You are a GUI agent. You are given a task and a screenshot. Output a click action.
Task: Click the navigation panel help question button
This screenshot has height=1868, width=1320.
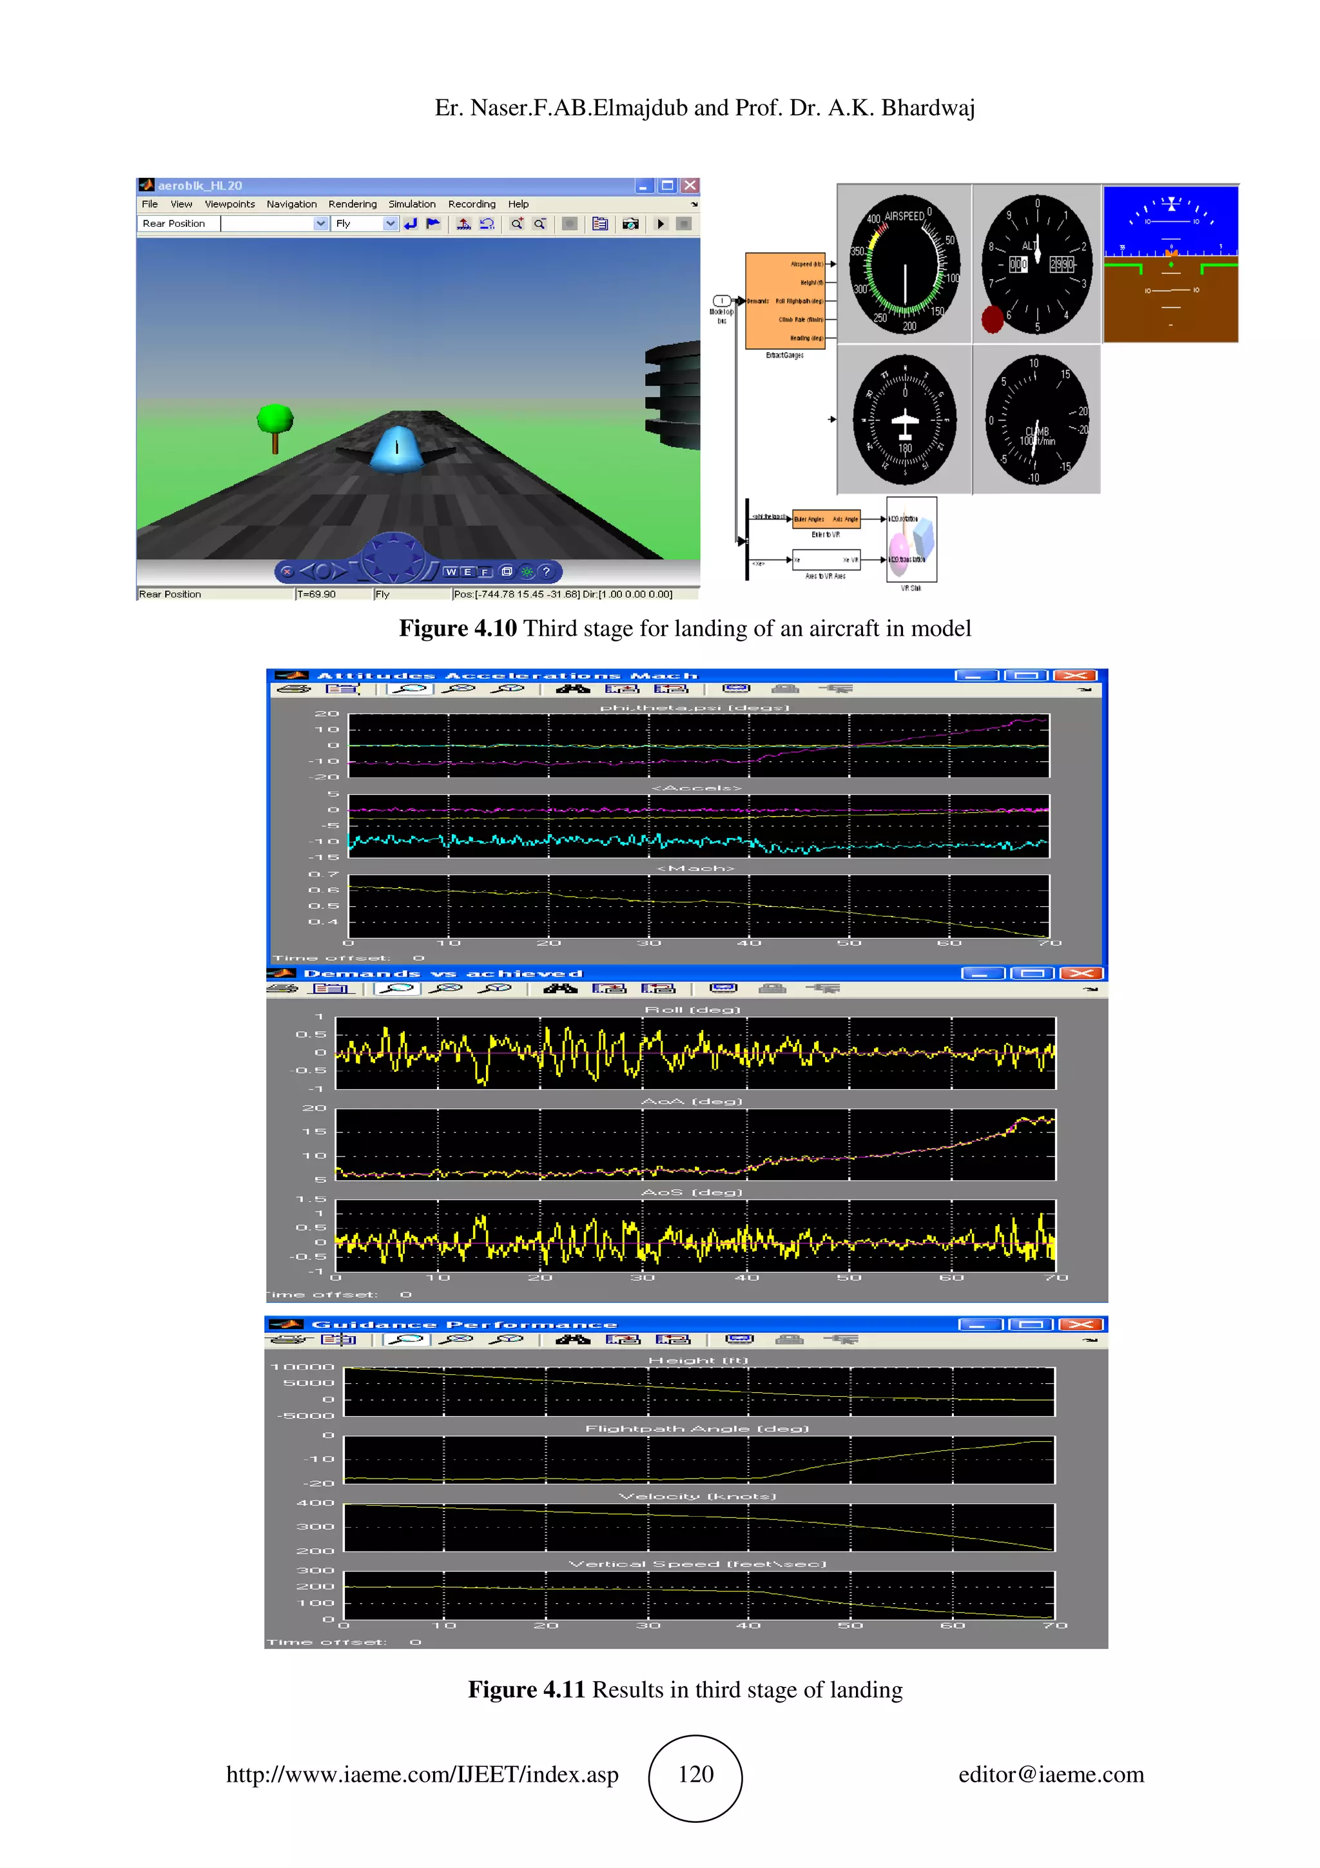[546, 571]
